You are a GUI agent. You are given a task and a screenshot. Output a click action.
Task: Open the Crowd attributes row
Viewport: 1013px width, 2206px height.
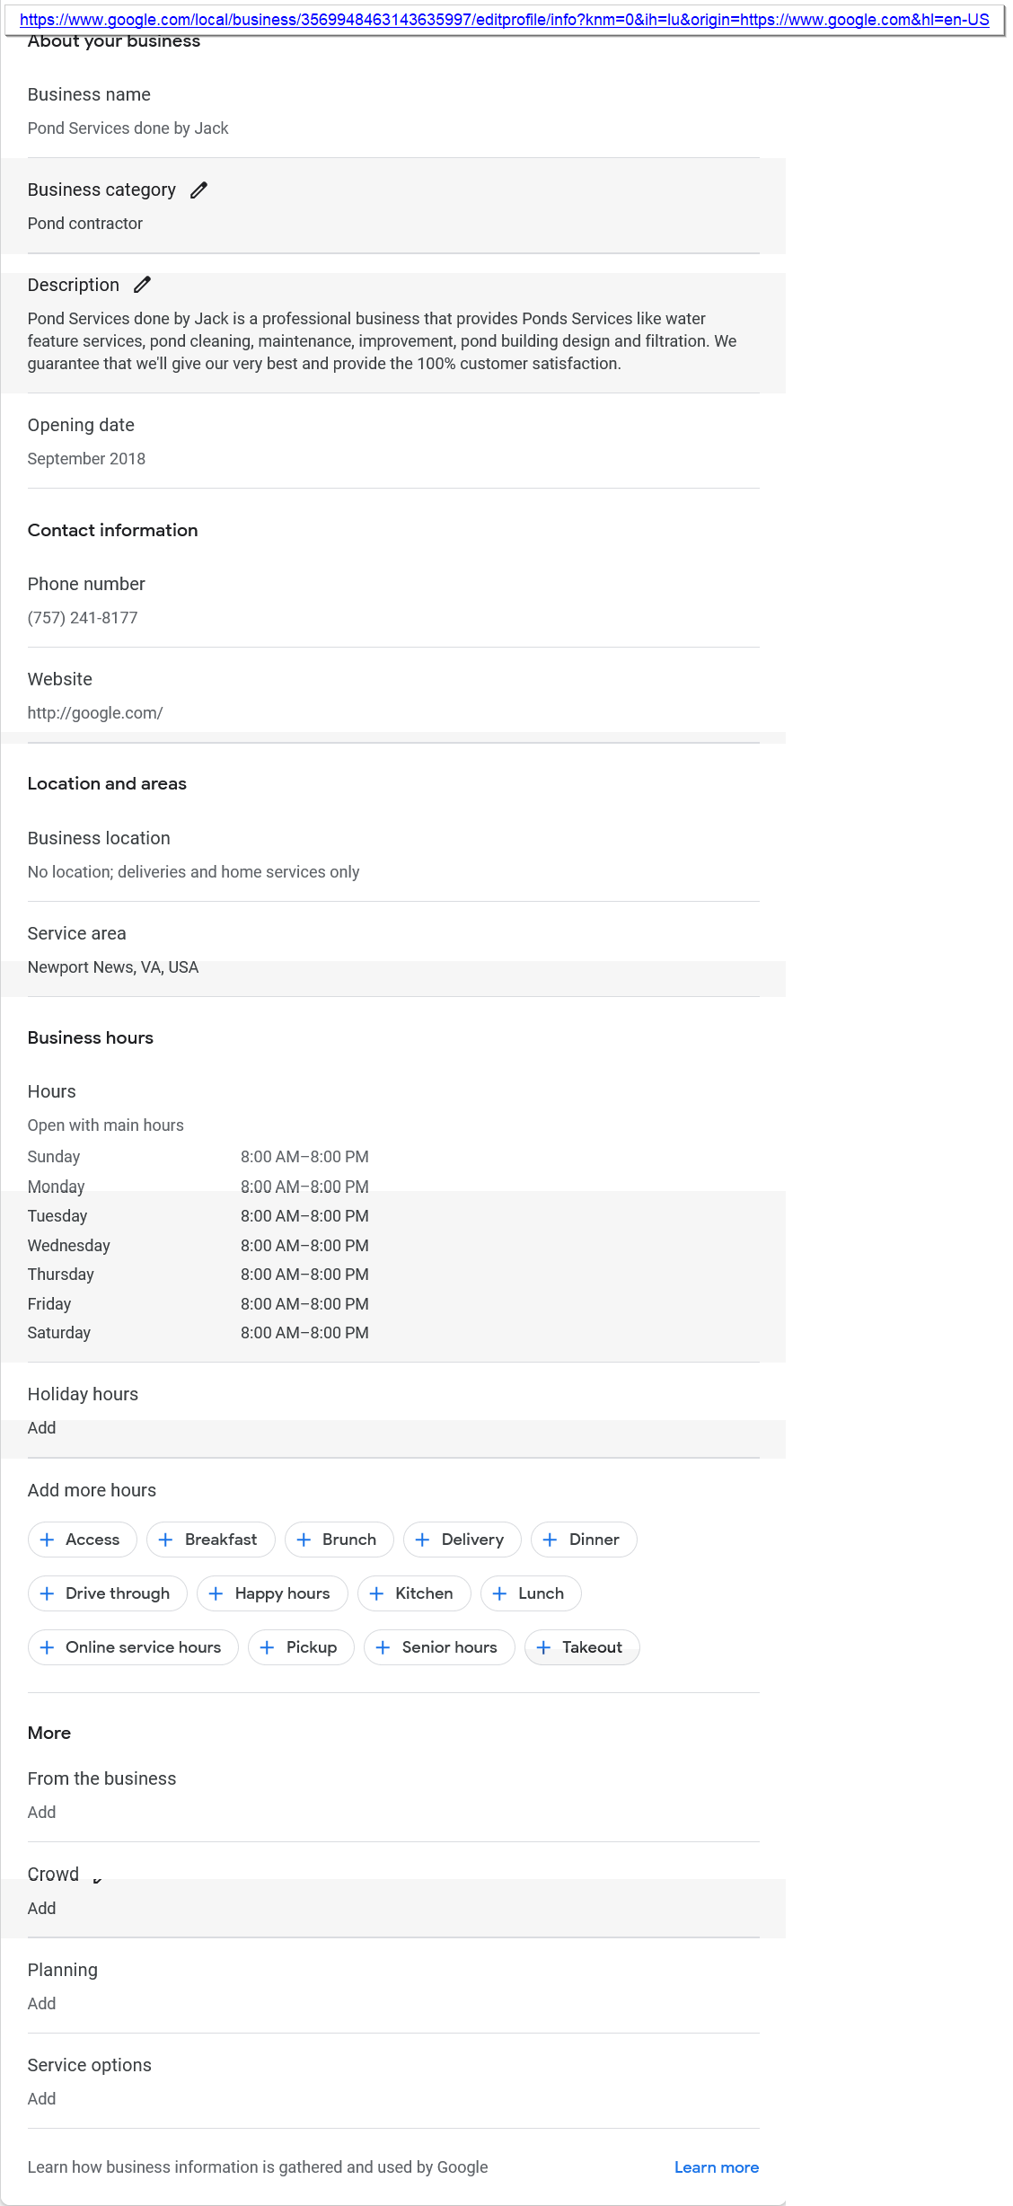[x=392, y=1890]
